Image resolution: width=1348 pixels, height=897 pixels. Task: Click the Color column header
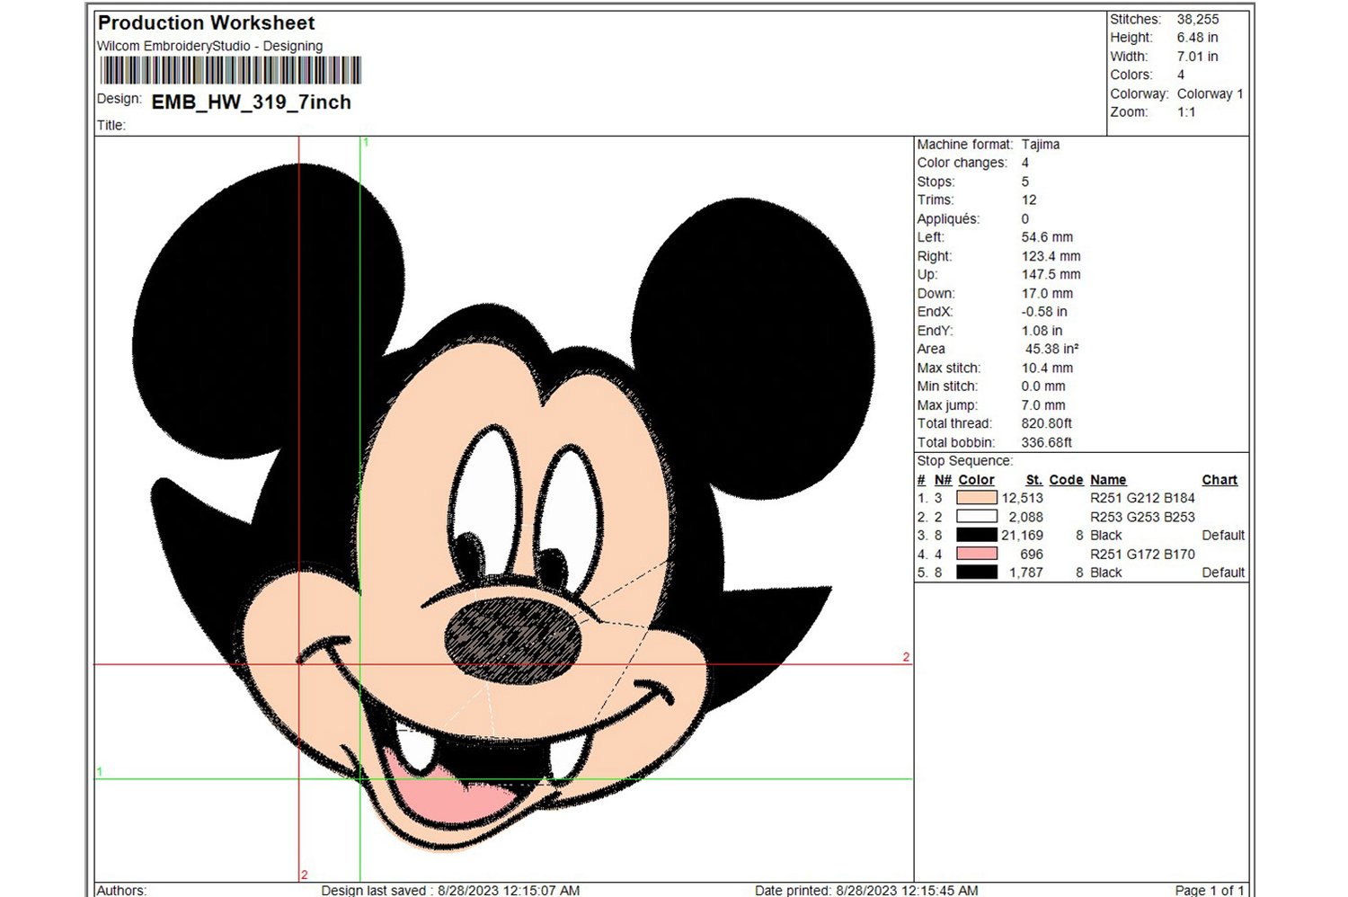(x=976, y=480)
